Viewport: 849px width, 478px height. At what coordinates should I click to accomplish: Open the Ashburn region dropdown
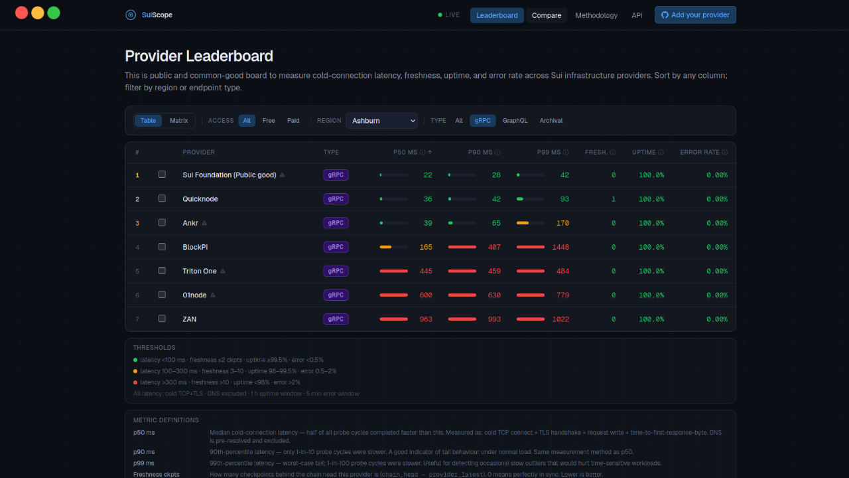click(382, 121)
